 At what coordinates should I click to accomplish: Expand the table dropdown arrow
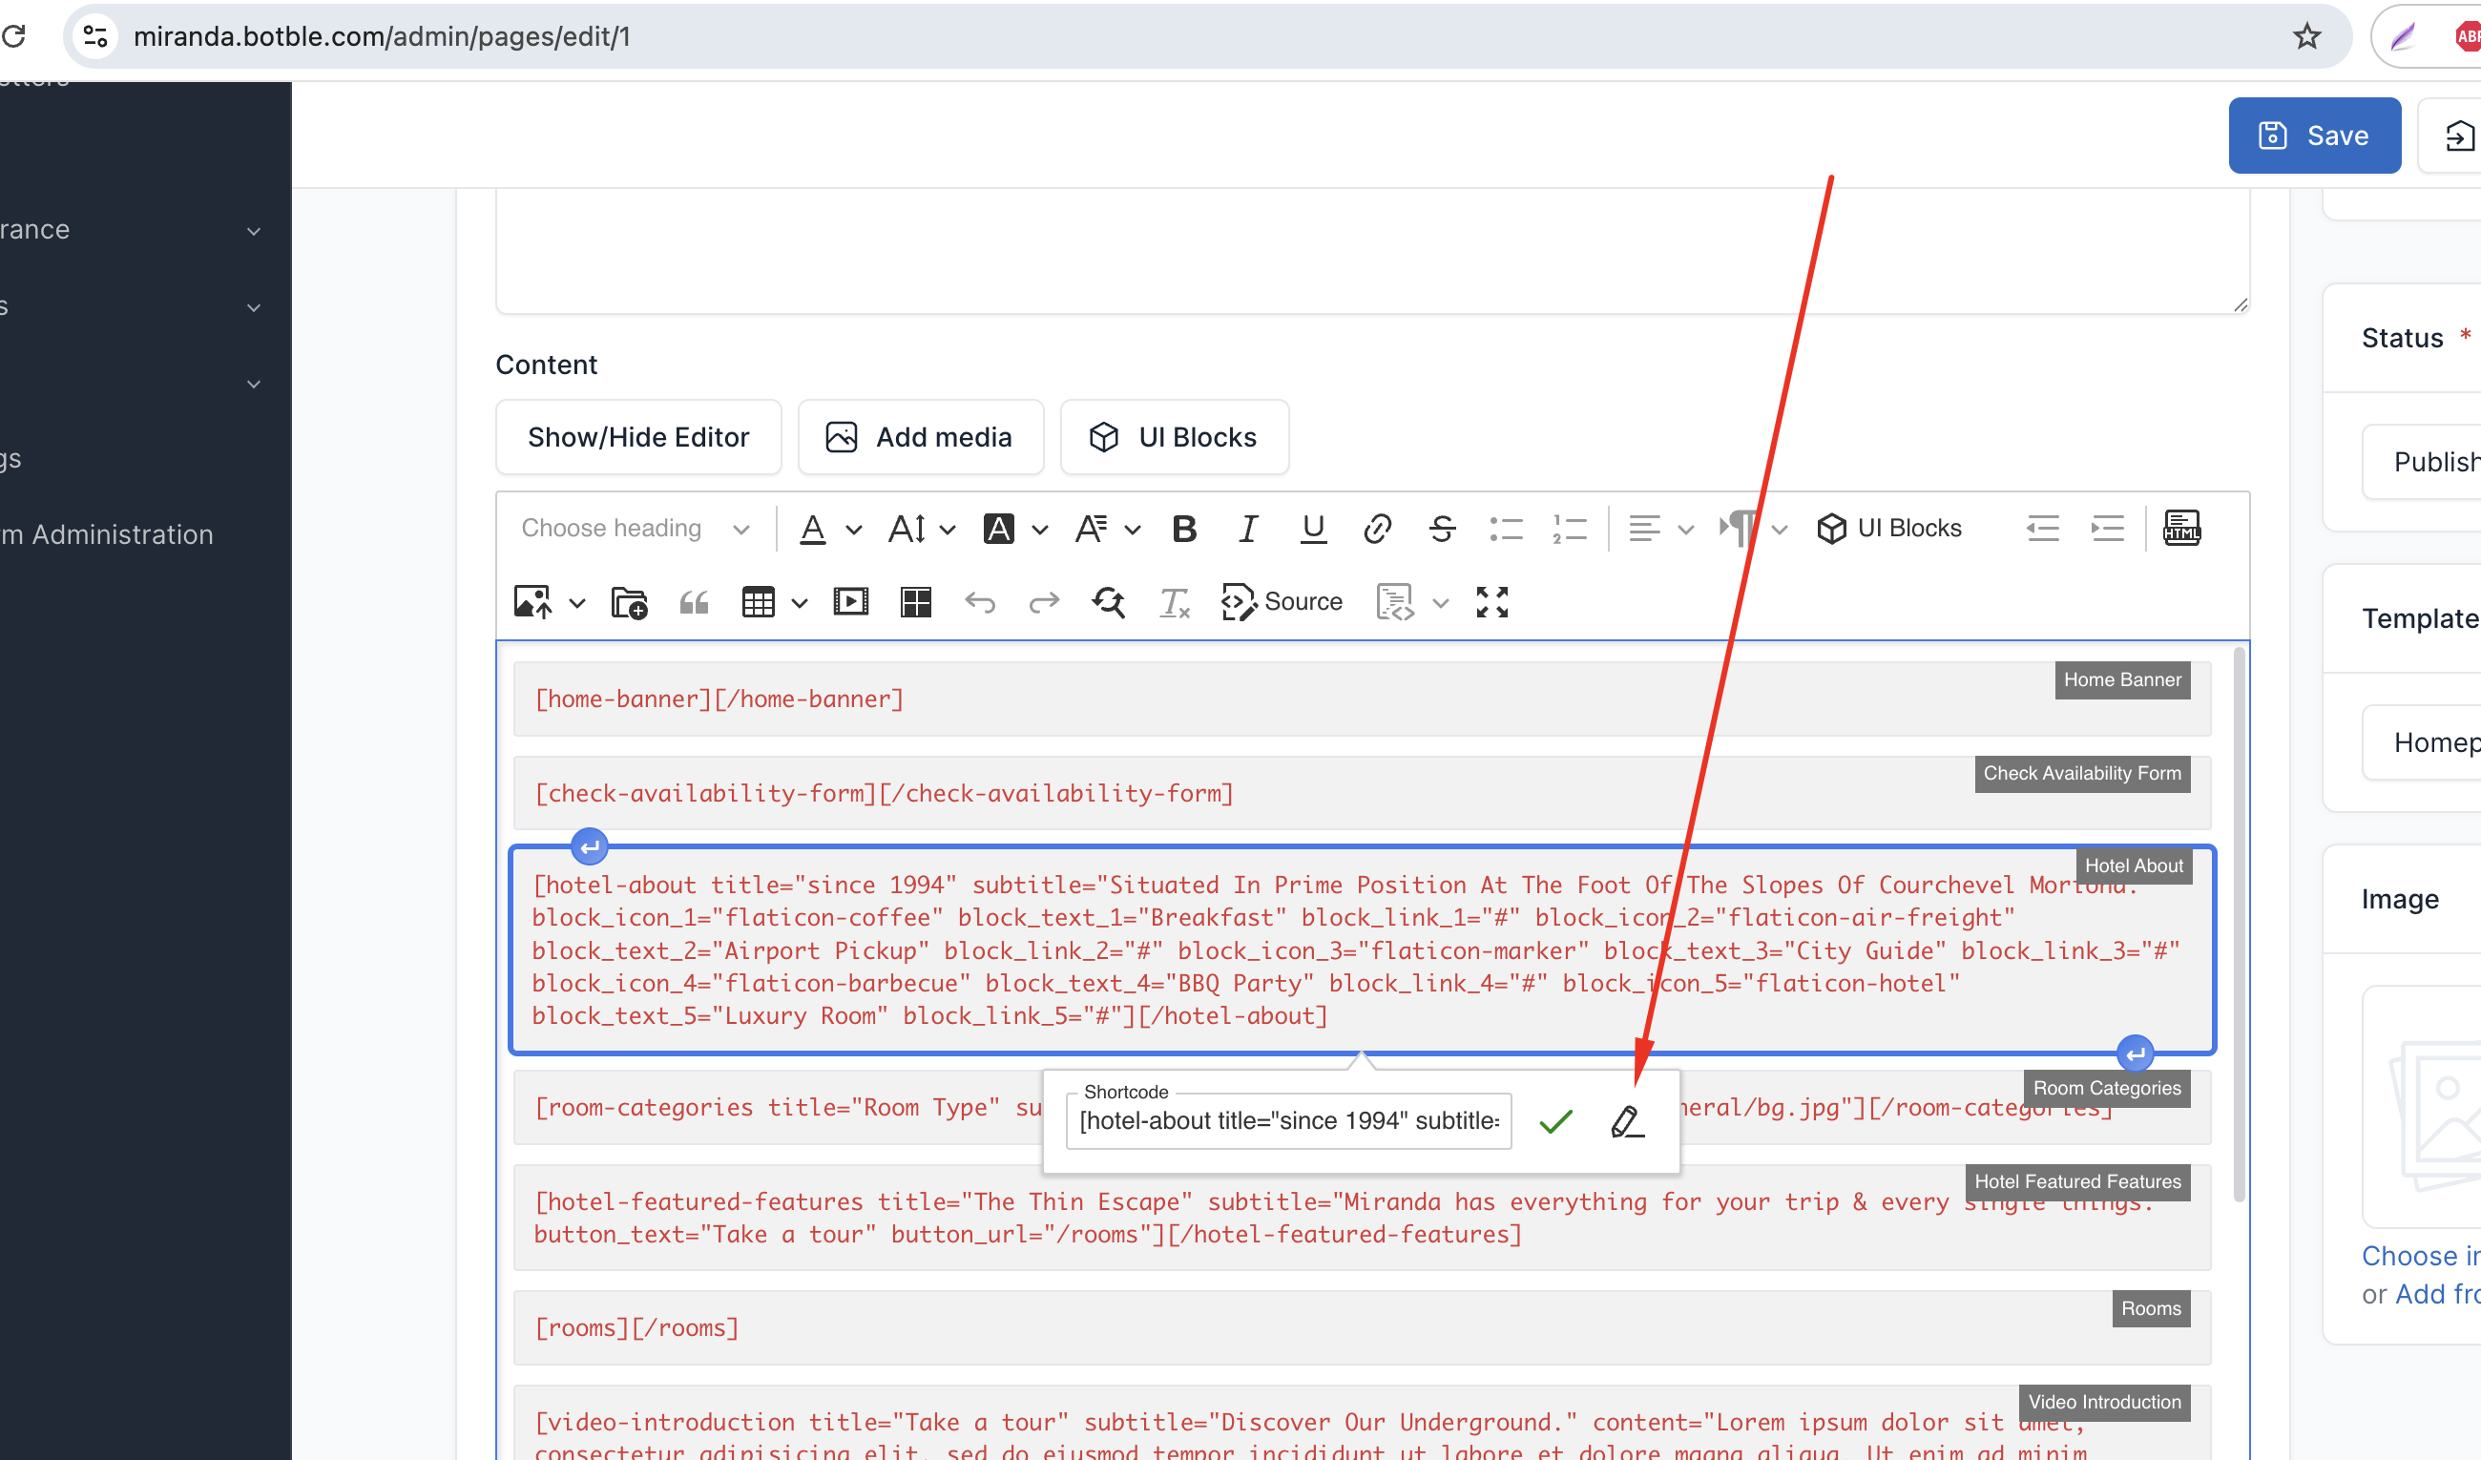pos(800,602)
